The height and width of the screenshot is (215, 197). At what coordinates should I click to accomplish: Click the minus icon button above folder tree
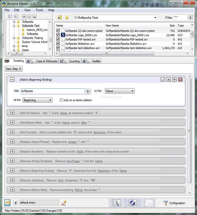(29, 16)
